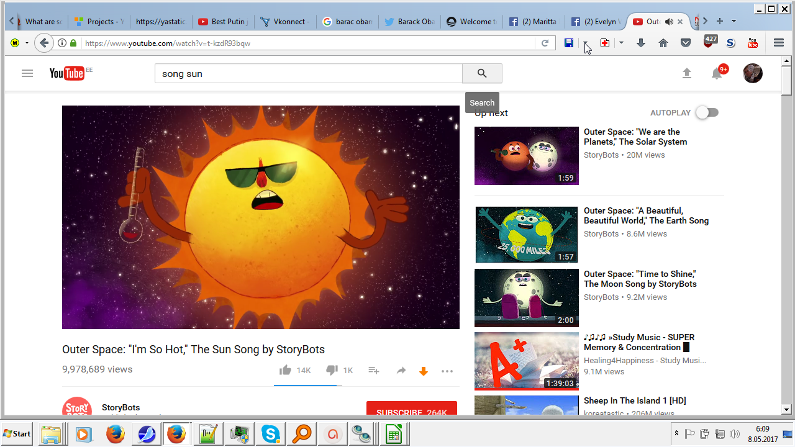Viewport: 795px width, 447px height.
Task: Click the red cross toolbar icon
Action: pos(605,43)
